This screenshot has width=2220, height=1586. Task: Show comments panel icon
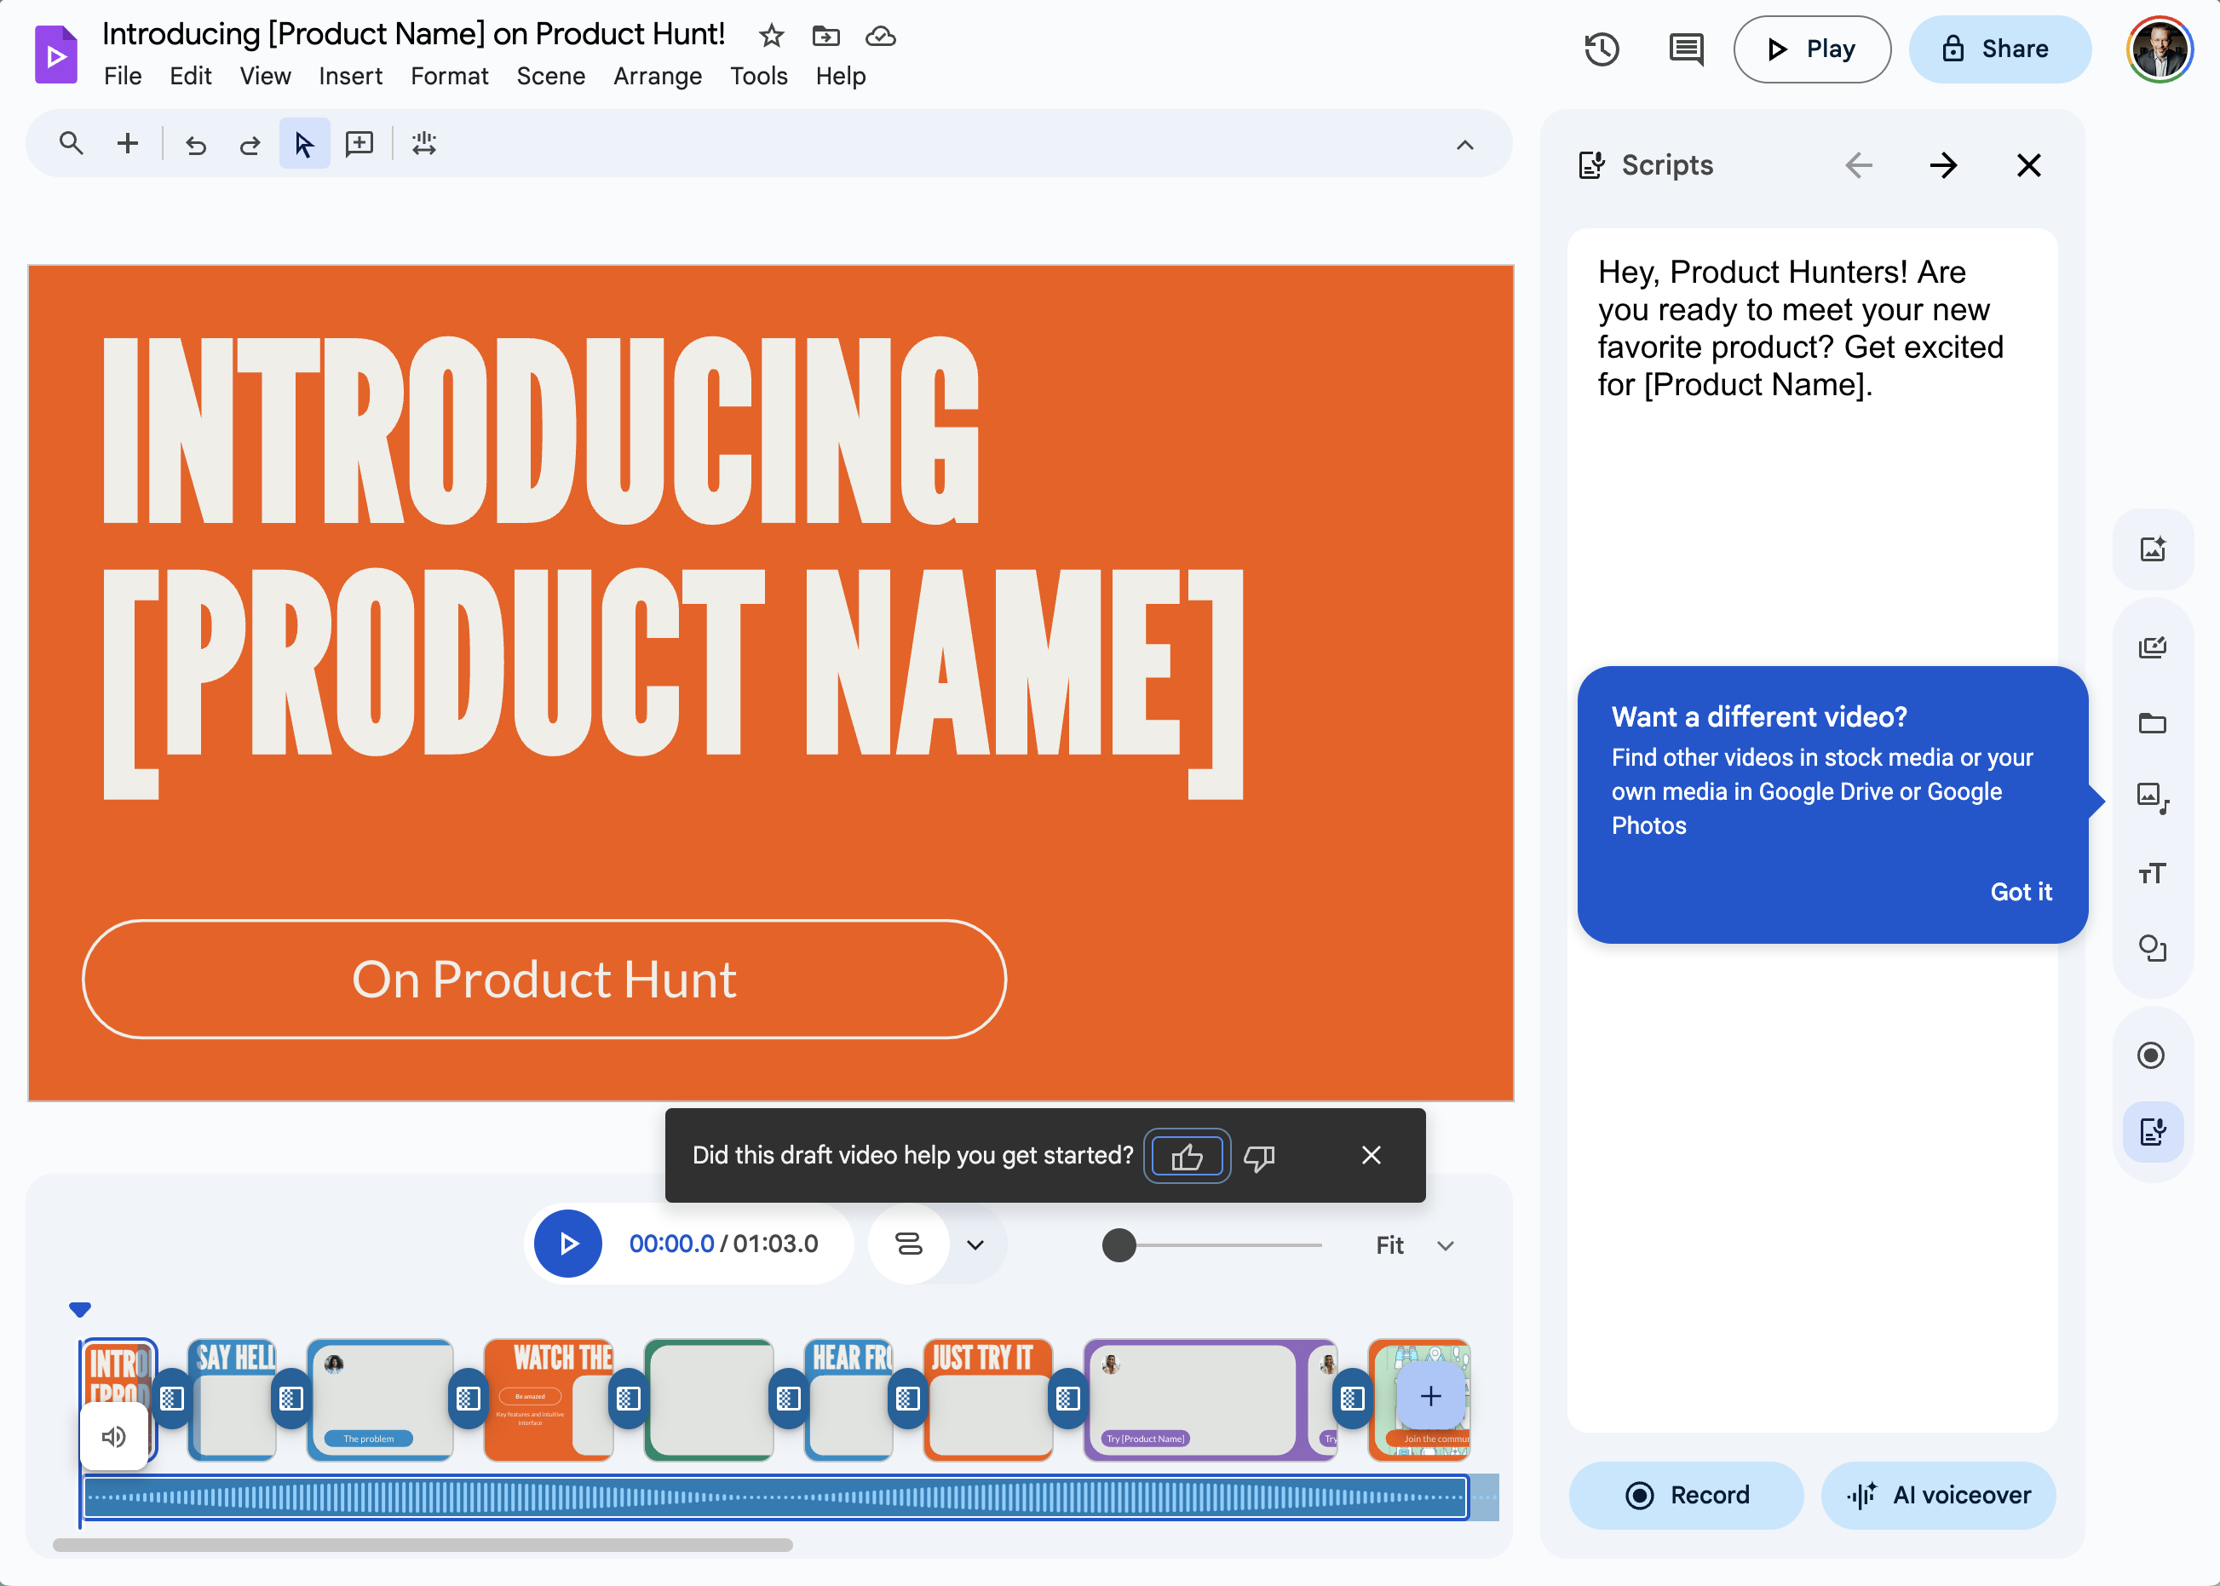coord(1686,49)
